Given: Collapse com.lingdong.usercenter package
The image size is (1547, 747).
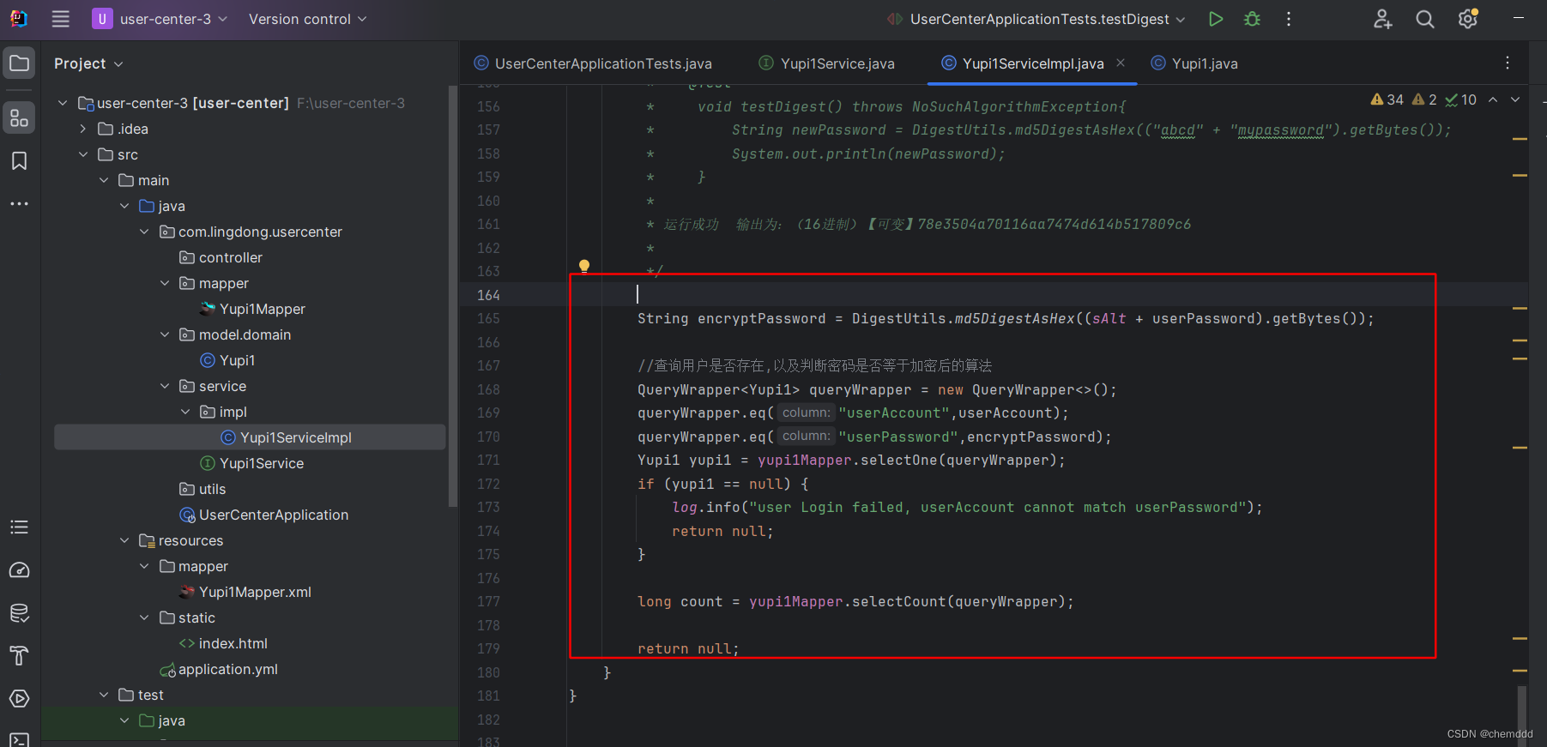Looking at the screenshot, I should 144,232.
